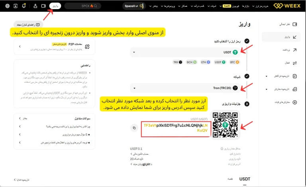Select the BTC quick coin chip
This screenshot has height=187, width=306.
[x=234, y=62]
